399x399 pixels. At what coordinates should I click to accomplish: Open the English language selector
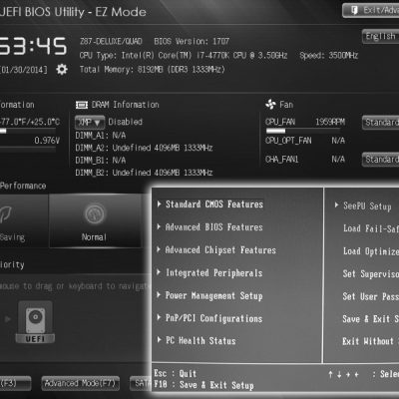pyautogui.click(x=380, y=36)
